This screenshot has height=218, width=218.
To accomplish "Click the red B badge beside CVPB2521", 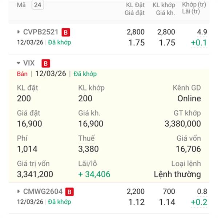I will point(66,32).
